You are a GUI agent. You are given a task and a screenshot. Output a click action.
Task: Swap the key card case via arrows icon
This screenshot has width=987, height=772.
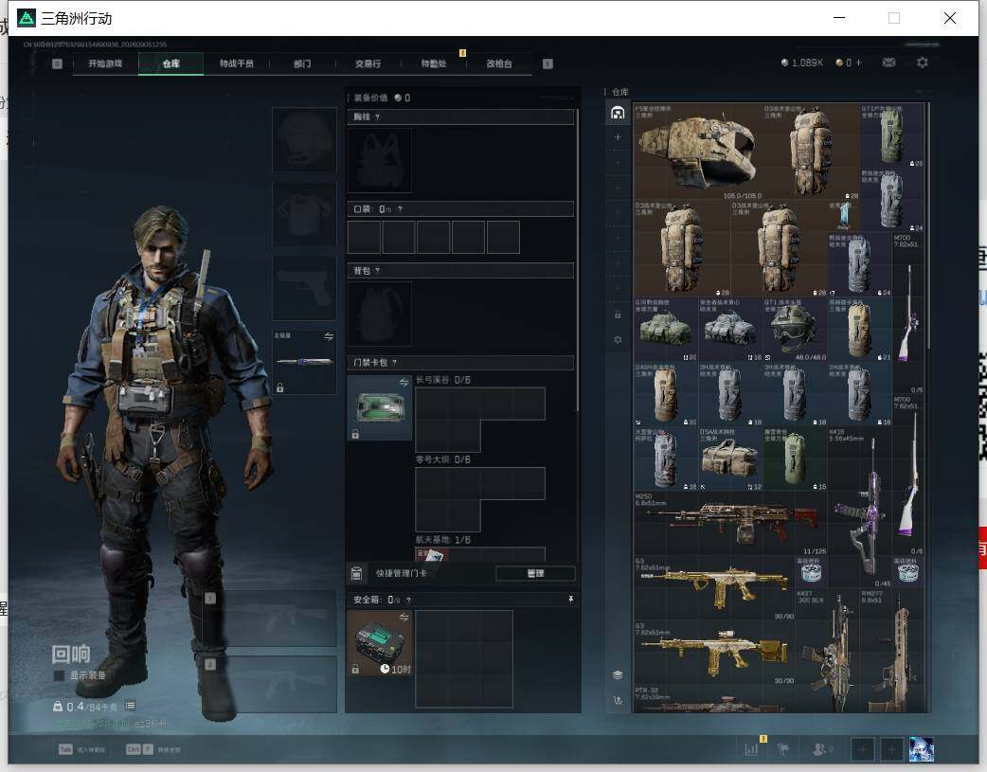(x=404, y=383)
